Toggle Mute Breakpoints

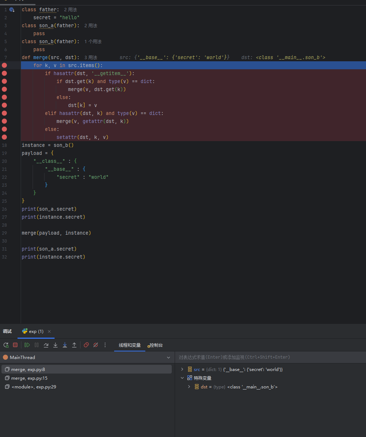click(96, 345)
